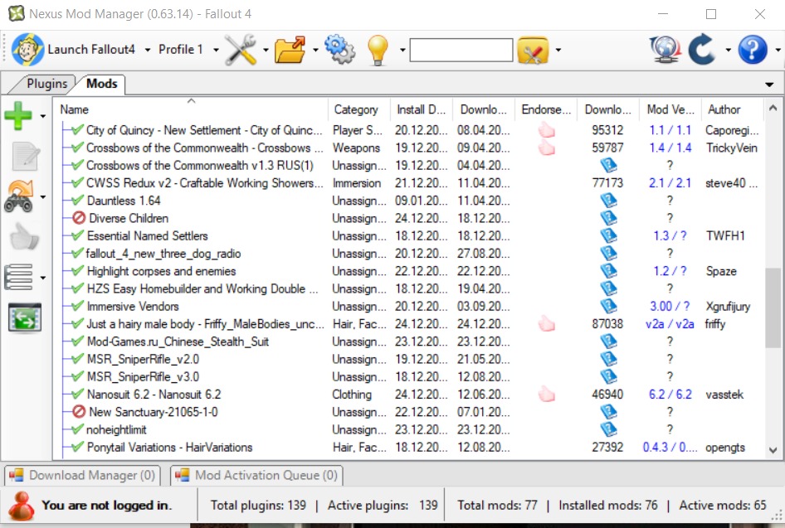Click the scrollbar down arrow
785x528 pixels.
pos(773,450)
